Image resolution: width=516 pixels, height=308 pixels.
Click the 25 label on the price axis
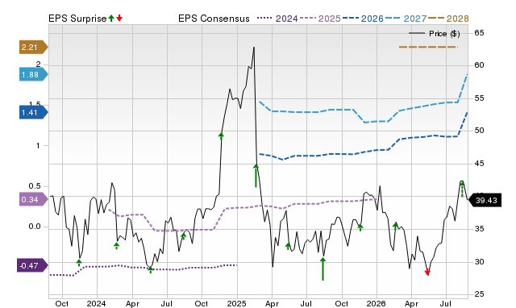coord(480,294)
